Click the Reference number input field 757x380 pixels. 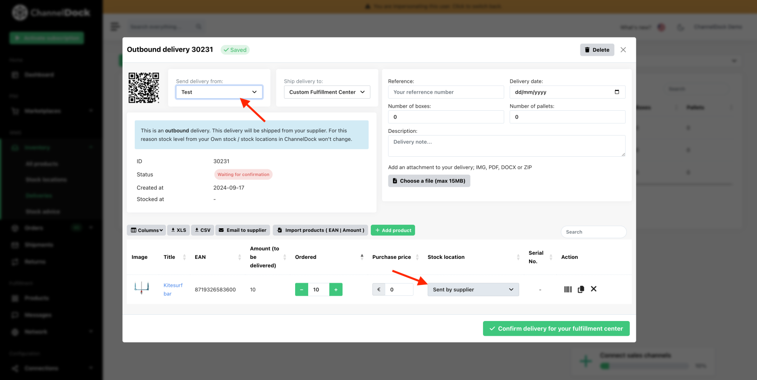click(x=446, y=92)
